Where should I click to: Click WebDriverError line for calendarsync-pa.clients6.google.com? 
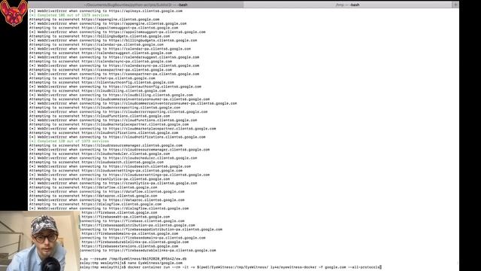114,65
